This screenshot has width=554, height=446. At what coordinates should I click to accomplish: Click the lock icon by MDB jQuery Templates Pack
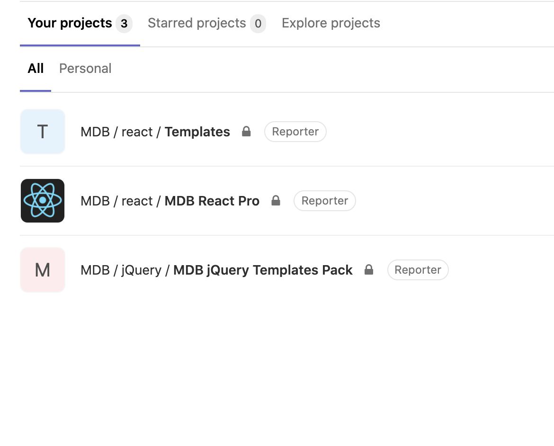[368, 270]
